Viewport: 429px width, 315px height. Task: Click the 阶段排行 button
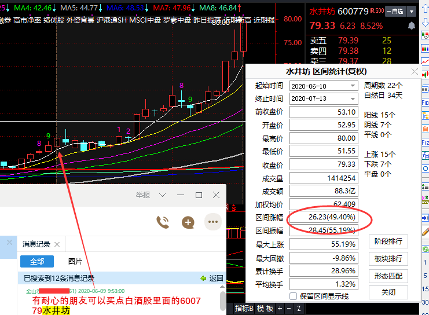(388, 241)
